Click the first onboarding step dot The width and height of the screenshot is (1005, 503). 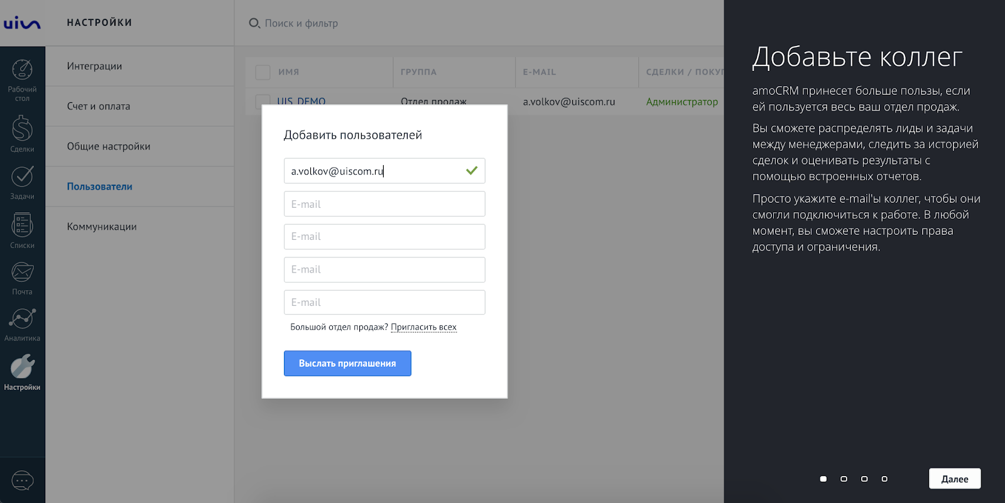coord(823,479)
